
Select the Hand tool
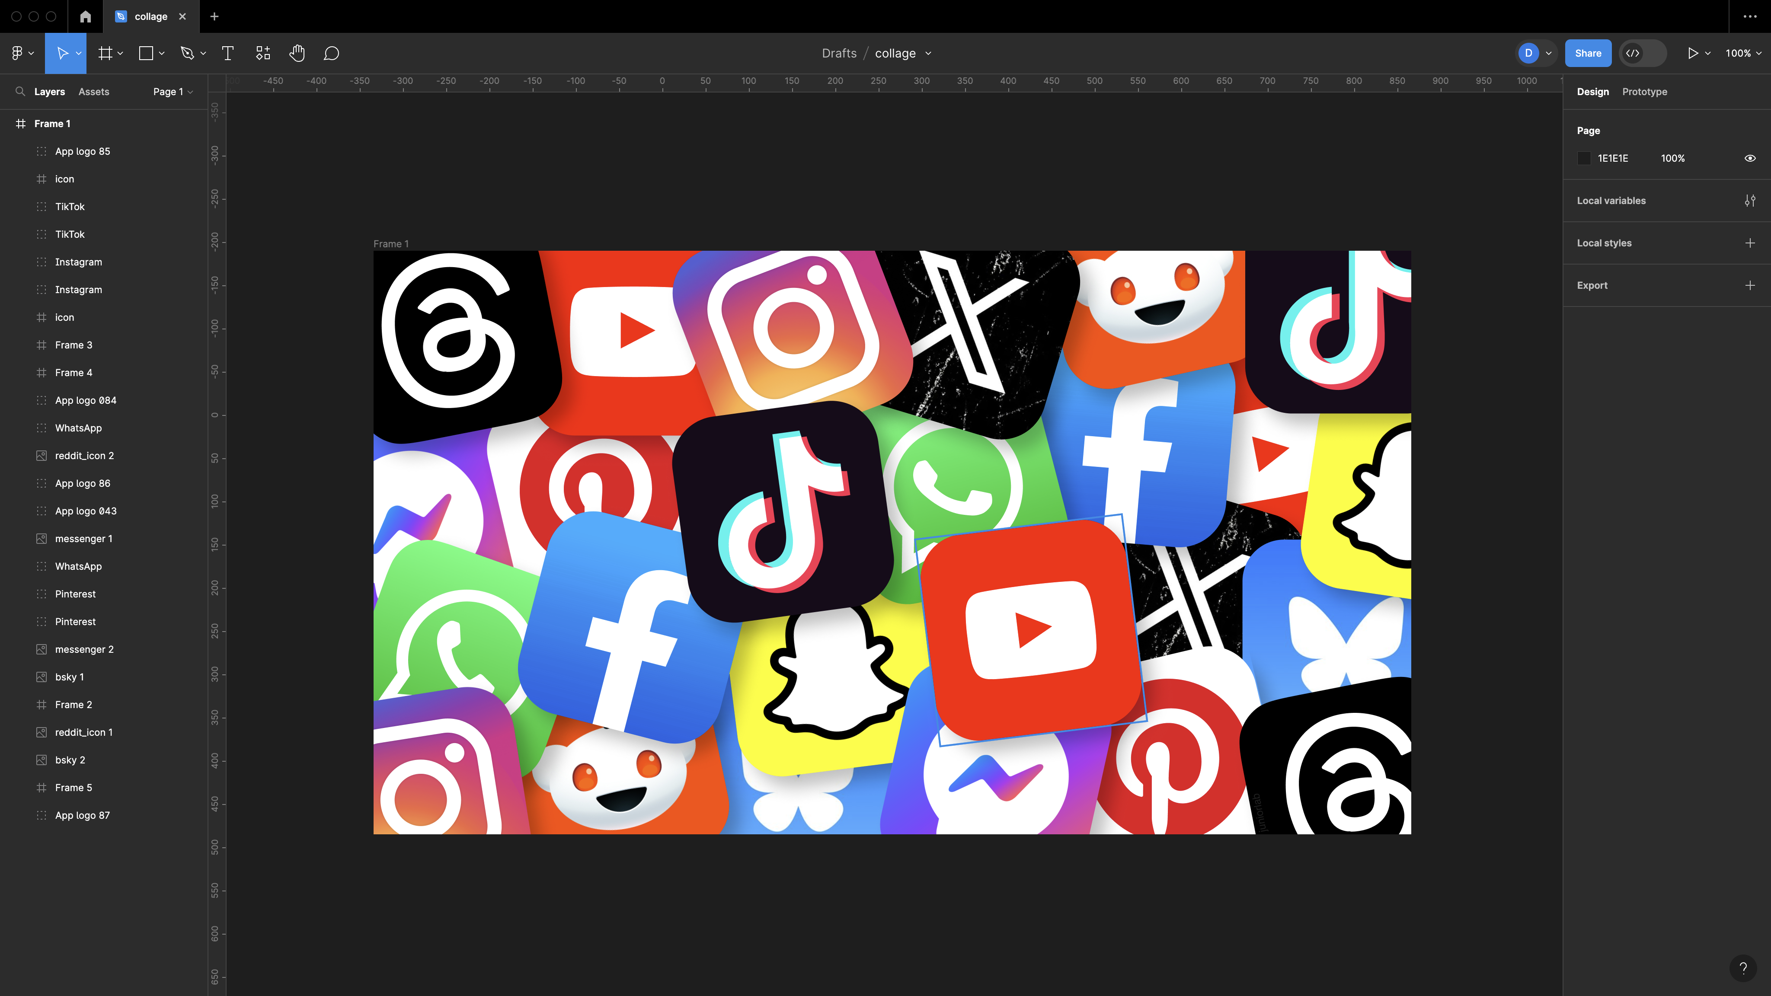297,53
